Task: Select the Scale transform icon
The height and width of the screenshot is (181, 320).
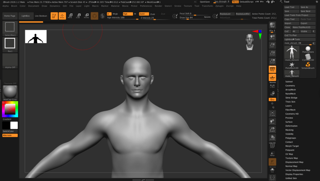Action: tap(78, 16)
